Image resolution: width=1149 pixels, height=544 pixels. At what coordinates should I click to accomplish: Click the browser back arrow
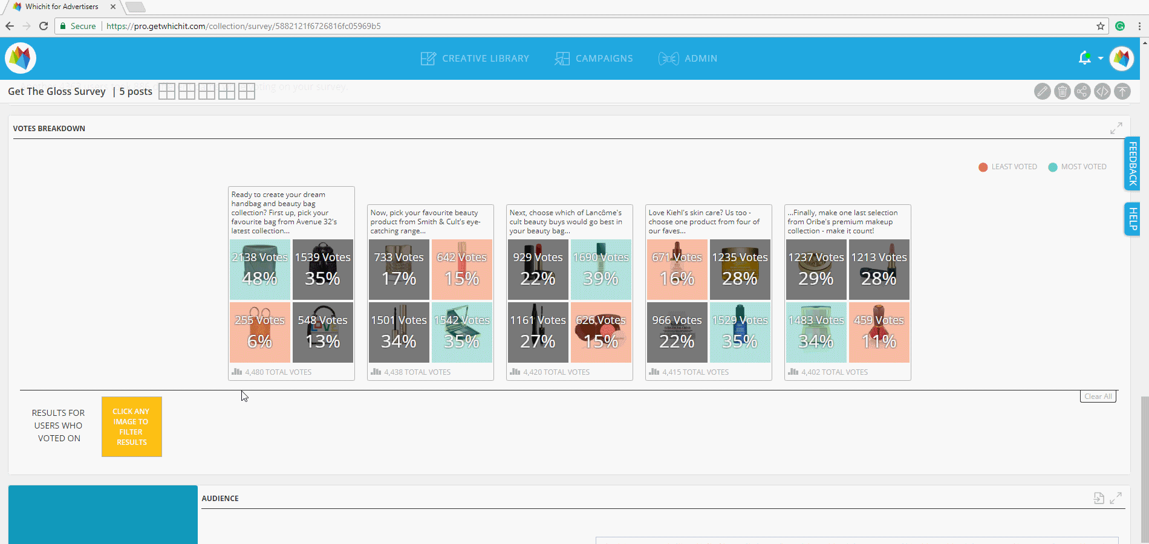10,26
